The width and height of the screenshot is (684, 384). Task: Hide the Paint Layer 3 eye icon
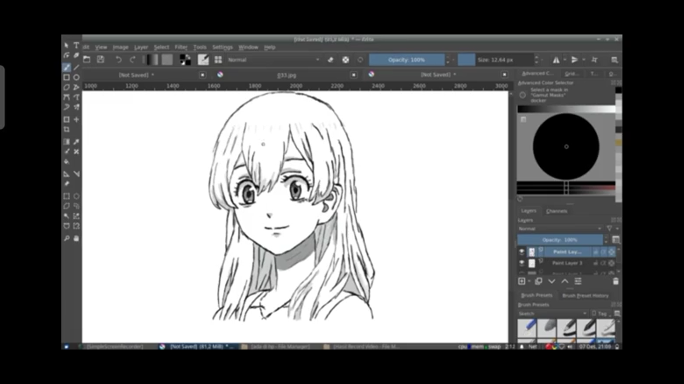point(522,263)
